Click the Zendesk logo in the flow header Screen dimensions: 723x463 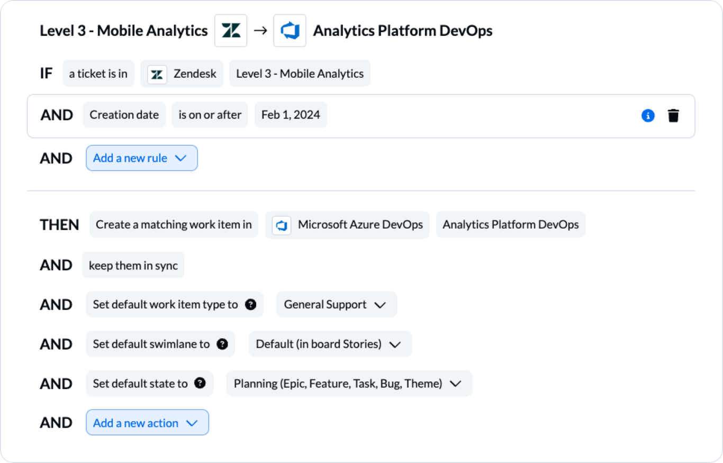coord(231,30)
